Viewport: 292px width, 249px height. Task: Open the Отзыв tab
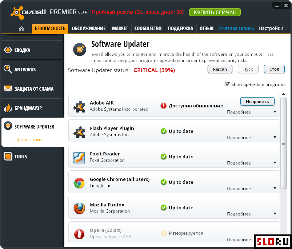(206, 28)
